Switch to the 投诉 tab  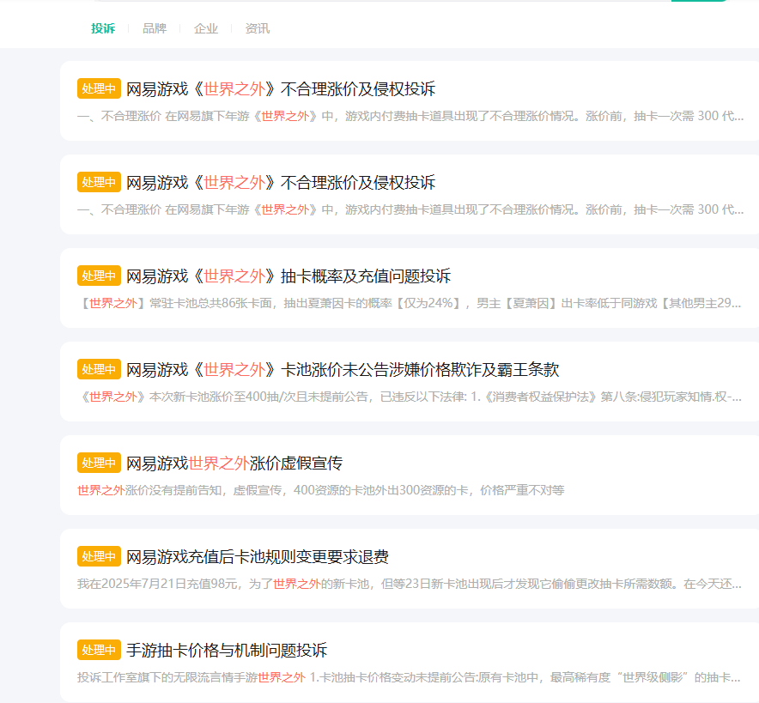tap(103, 28)
